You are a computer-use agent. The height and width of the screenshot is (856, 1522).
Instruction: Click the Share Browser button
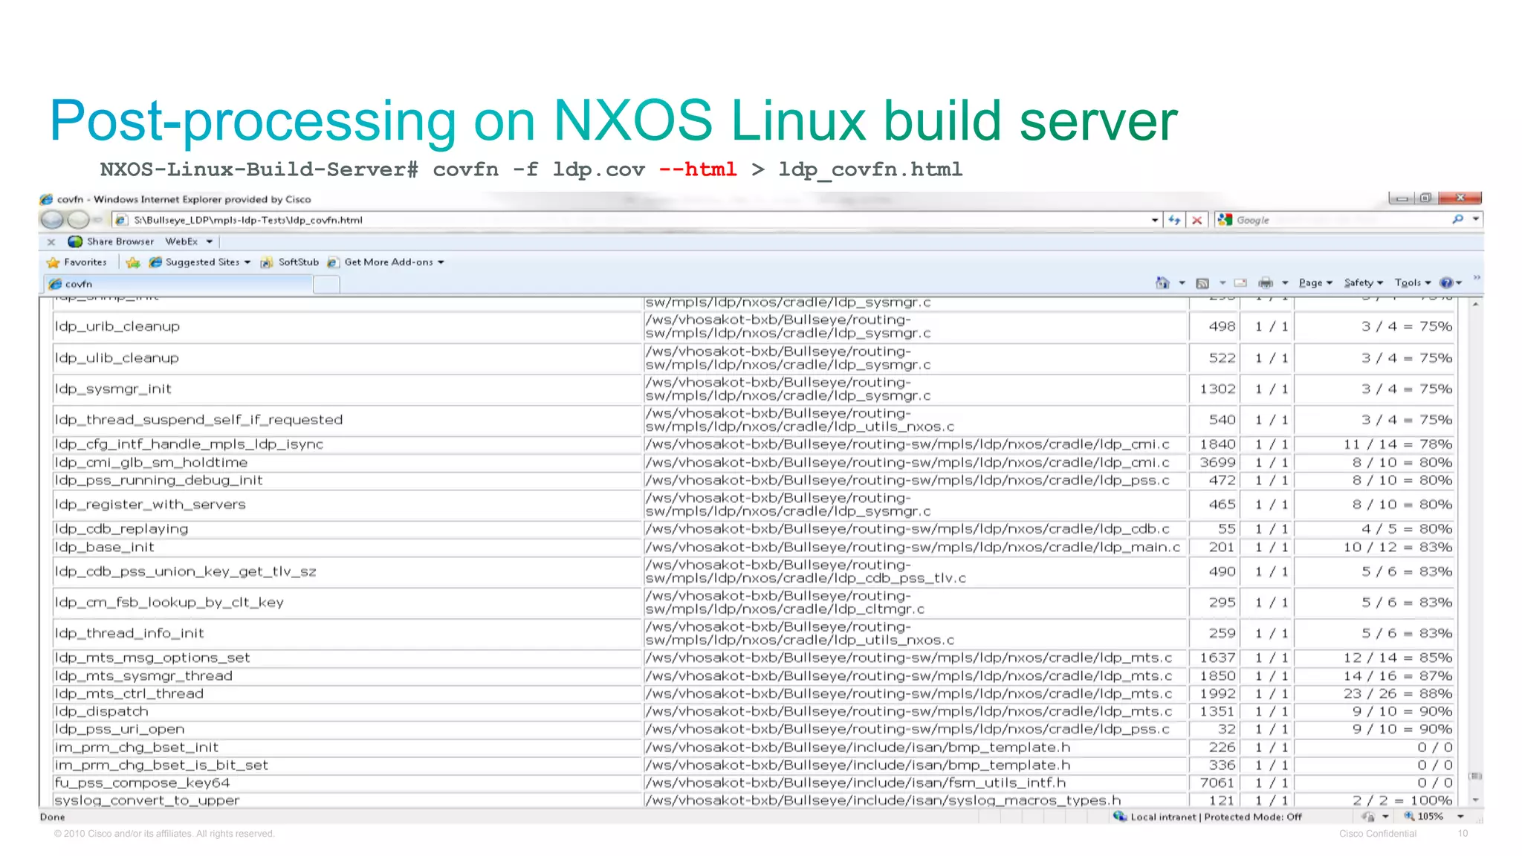tap(111, 241)
